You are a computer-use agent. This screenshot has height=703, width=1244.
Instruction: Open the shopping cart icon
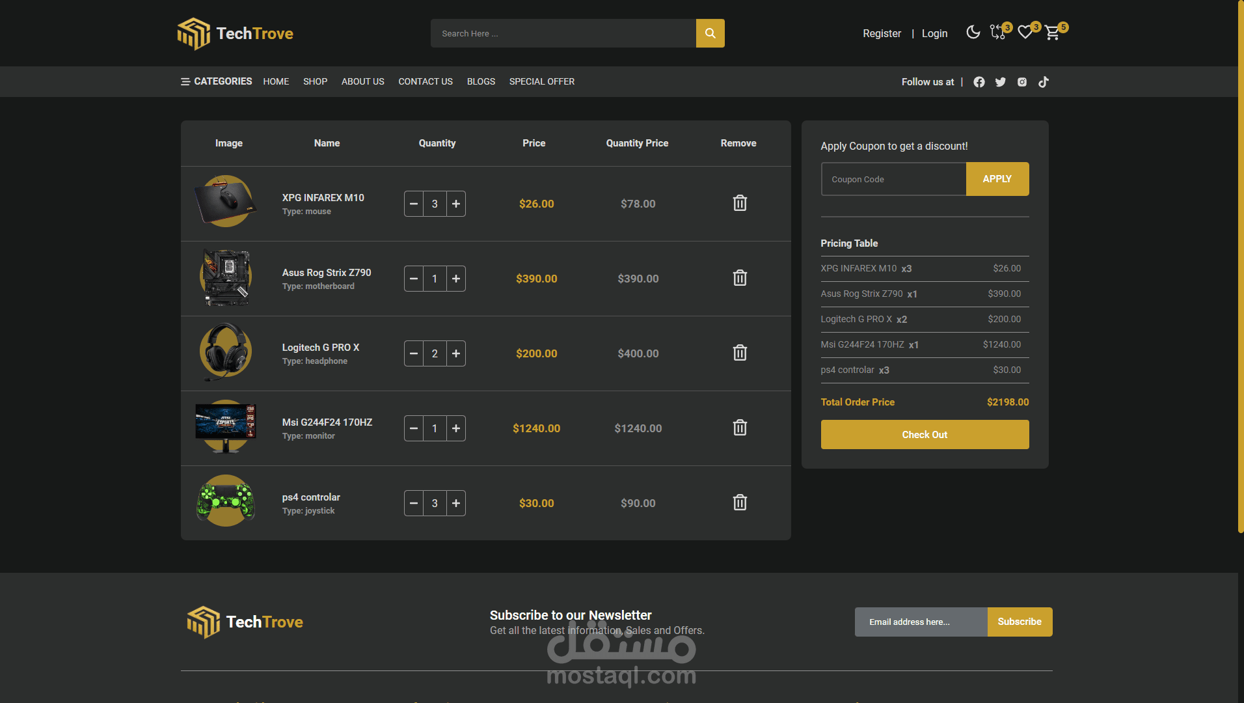(x=1053, y=33)
